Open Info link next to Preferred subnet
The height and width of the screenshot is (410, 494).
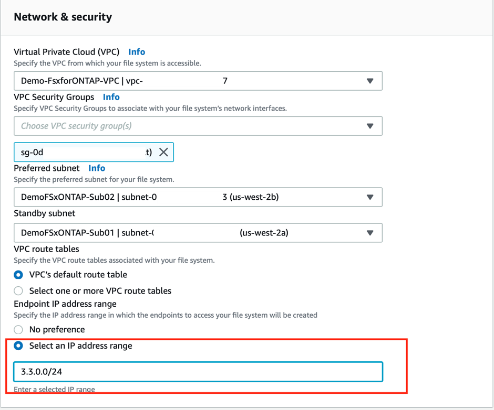97,168
